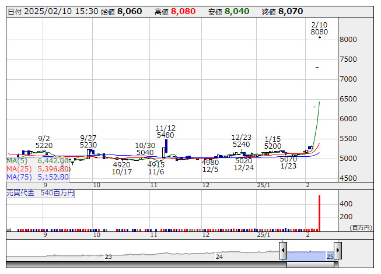Click the 日付 2025/02/10 date header

click(x=52, y=11)
